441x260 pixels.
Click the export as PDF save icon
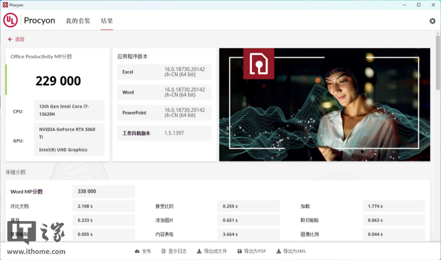tap(239, 251)
